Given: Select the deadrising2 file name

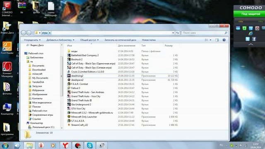Looking at the screenshot, I should (x=77, y=76).
